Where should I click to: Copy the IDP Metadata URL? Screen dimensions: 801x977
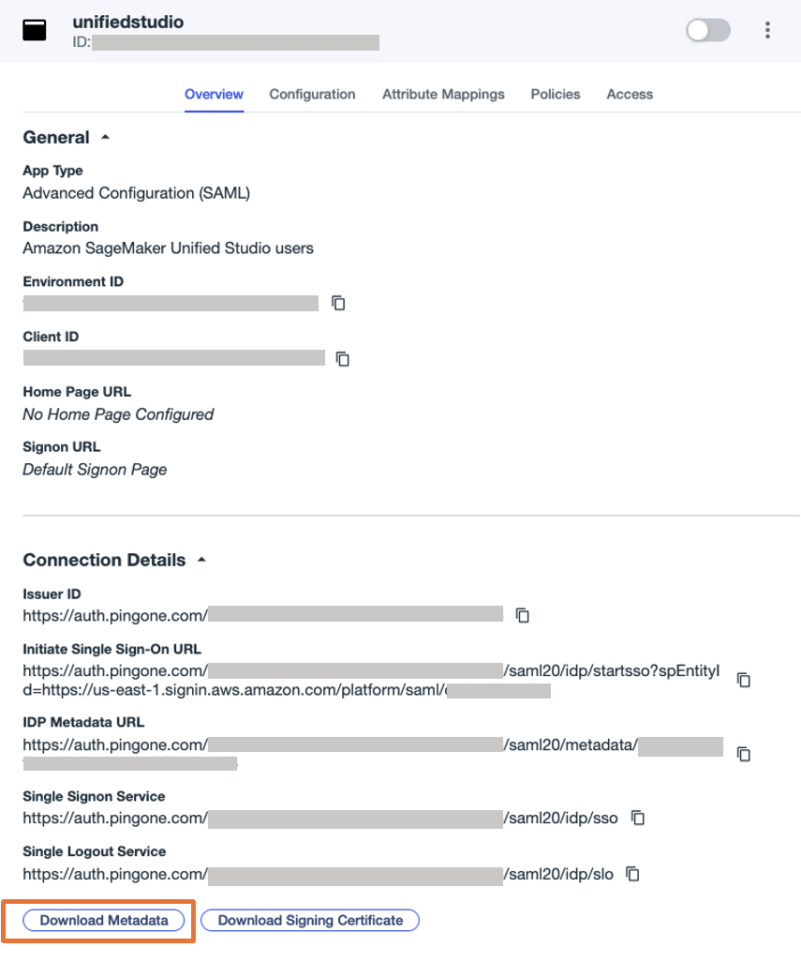[743, 754]
